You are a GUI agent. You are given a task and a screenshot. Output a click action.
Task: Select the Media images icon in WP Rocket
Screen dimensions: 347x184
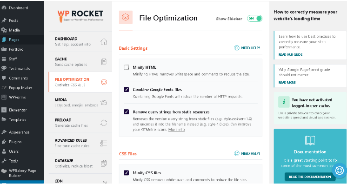pyautogui.click(x=104, y=102)
